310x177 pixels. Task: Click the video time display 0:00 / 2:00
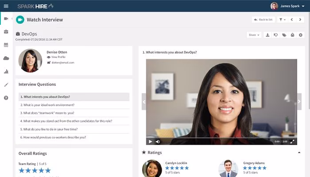coord(281,142)
